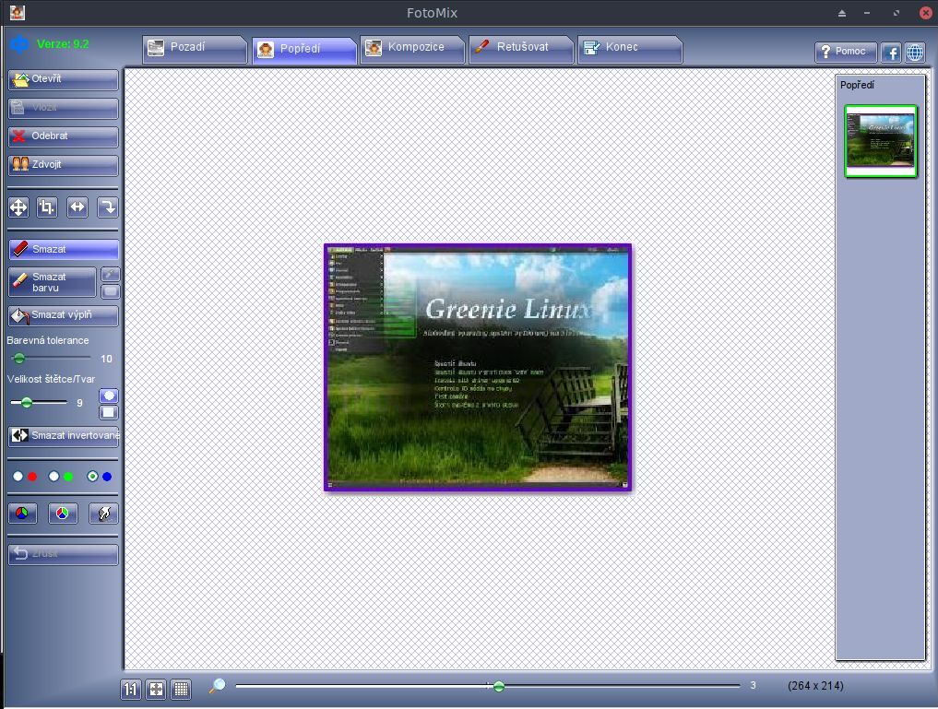Click the light RGB color wheel icon
Screen dimensions: 938x709
tap(63, 514)
